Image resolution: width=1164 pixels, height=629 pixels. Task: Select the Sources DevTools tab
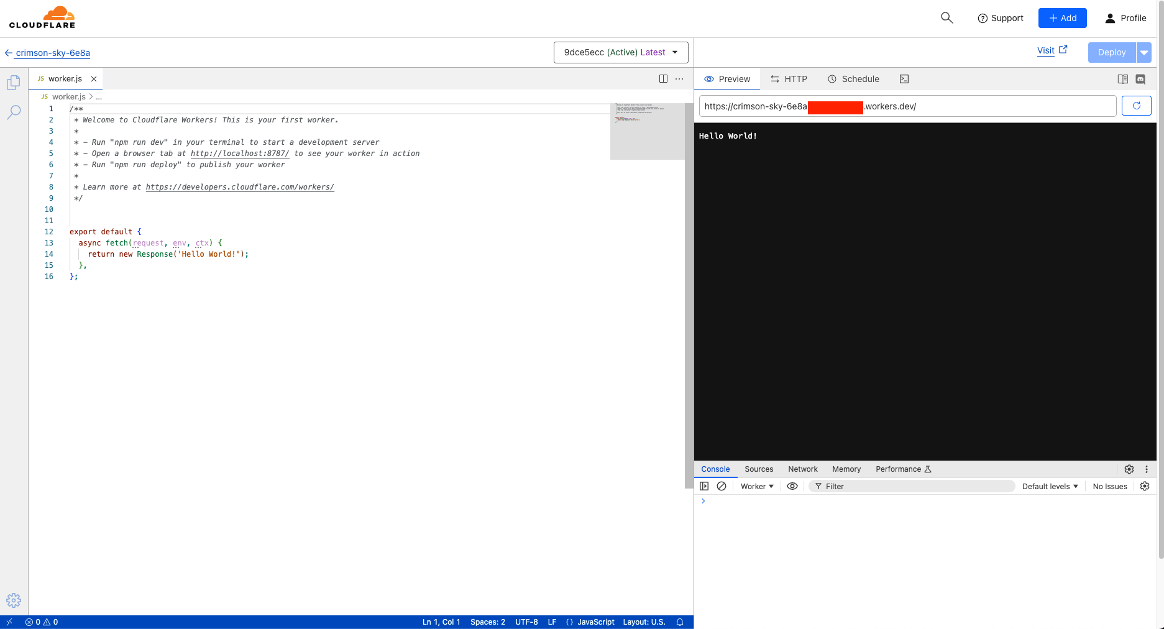coord(759,469)
